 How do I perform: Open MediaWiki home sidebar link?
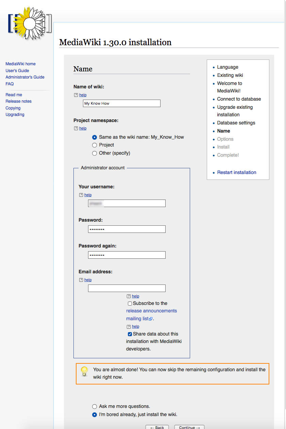(x=20, y=64)
